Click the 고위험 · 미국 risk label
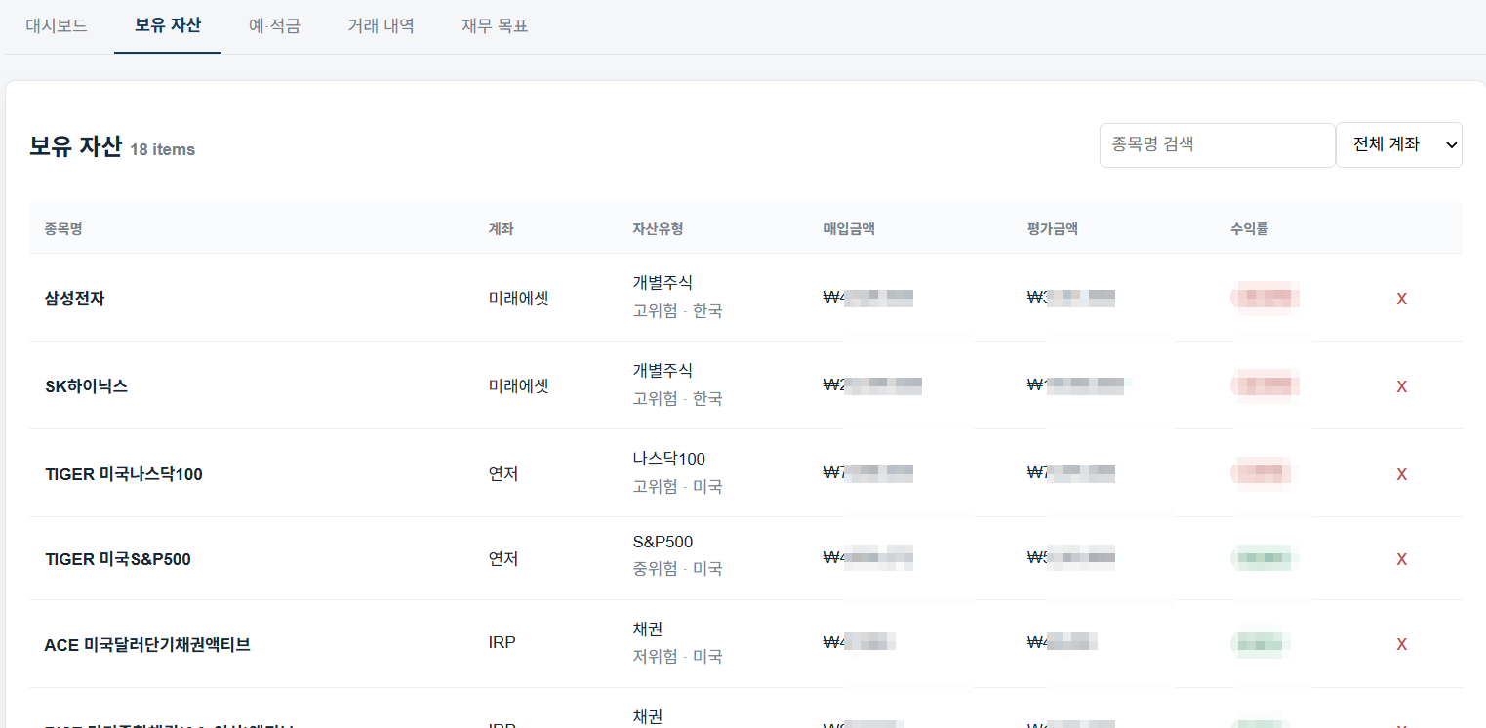Viewport: 1486px width, 728px height. coord(677,487)
